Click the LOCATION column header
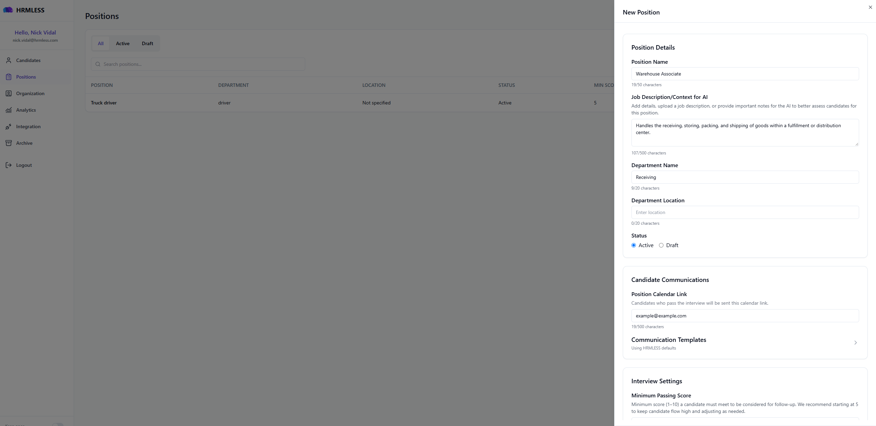Image resolution: width=876 pixels, height=426 pixels. coord(374,85)
